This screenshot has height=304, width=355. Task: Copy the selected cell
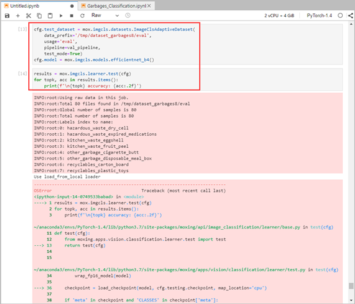coord(39,15)
